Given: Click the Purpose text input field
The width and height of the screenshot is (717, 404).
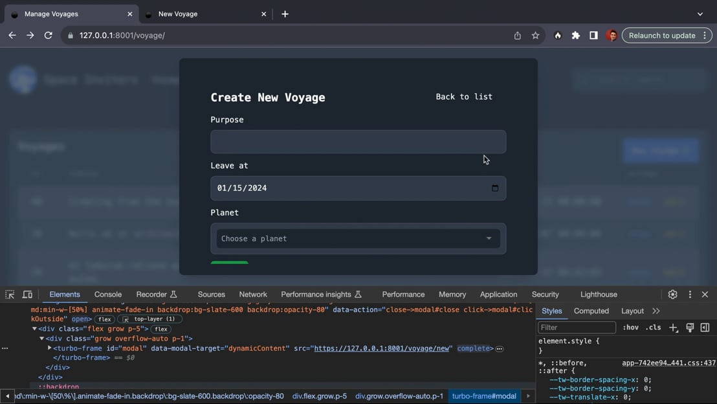Looking at the screenshot, I should click(x=358, y=142).
